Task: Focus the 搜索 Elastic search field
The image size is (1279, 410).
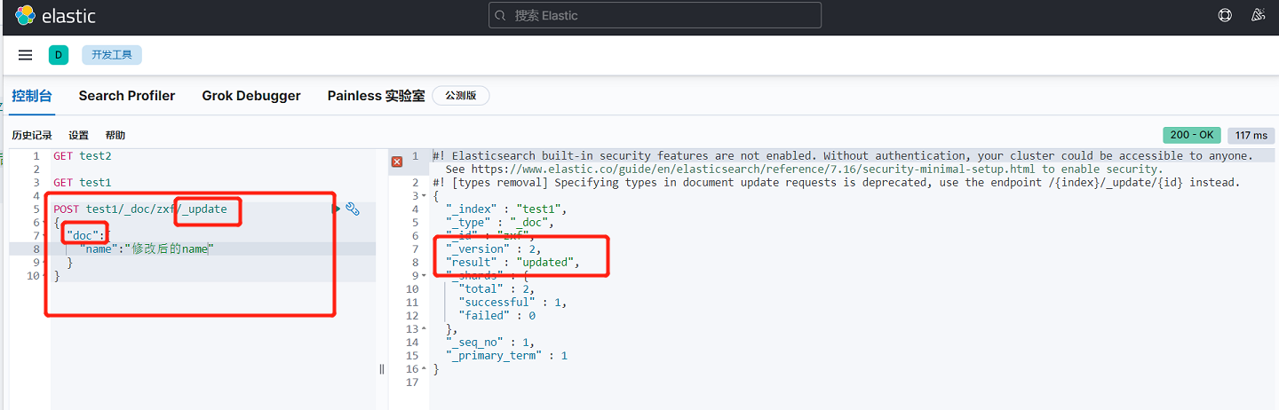Action: [x=655, y=15]
